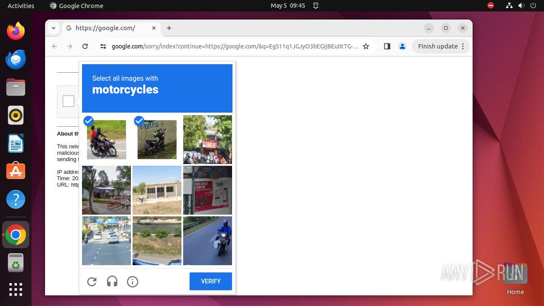544x306 pixels.
Task: Open the Chrome profile menu
Action: coord(402,46)
